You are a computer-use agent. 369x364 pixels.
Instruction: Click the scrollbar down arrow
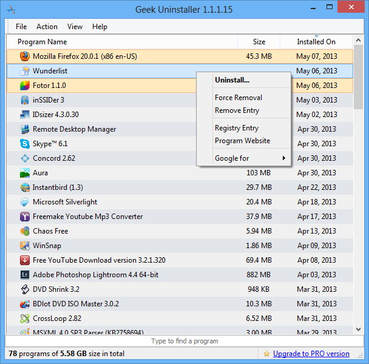(359, 329)
